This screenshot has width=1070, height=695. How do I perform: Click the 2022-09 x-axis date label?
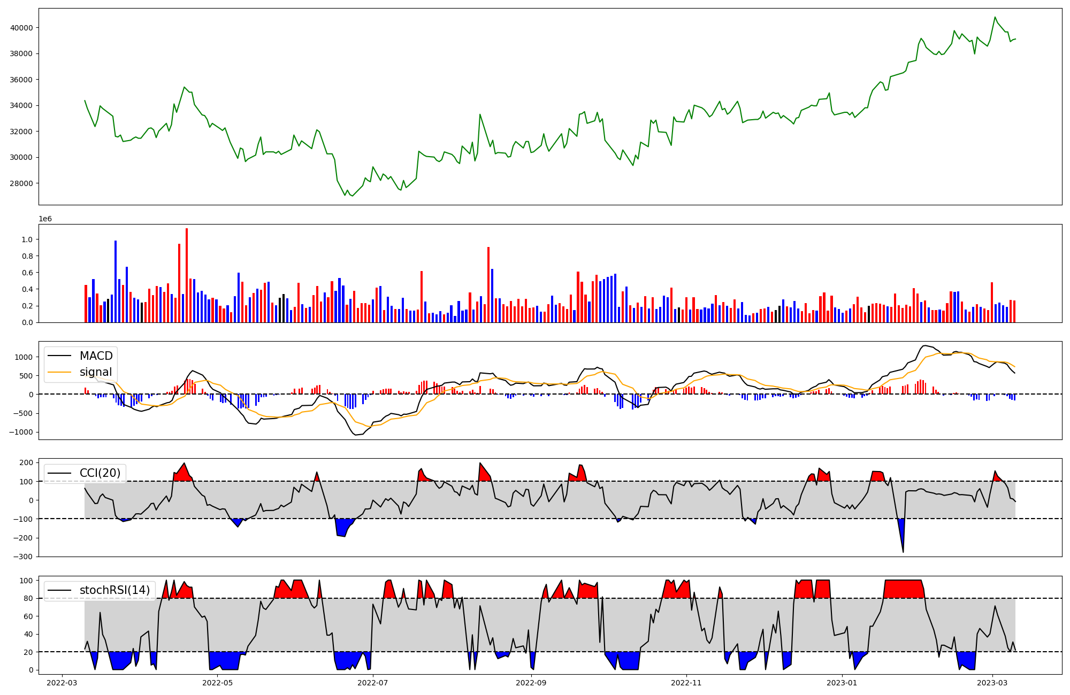click(531, 683)
